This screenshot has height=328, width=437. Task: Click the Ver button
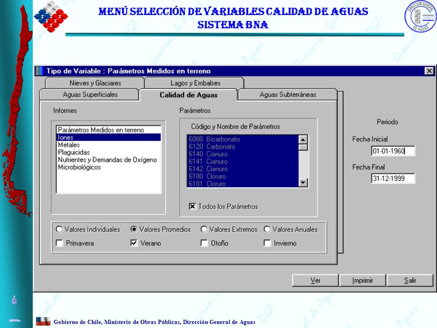click(x=315, y=280)
